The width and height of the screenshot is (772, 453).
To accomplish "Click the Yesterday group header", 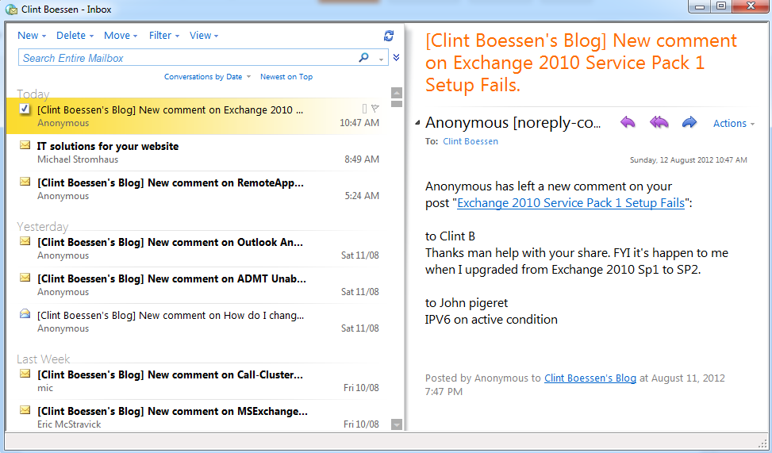I will (42, 227).
